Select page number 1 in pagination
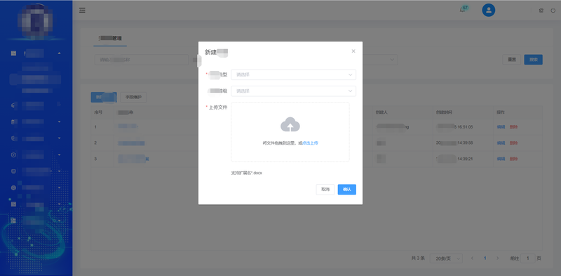 pos(485,258)
